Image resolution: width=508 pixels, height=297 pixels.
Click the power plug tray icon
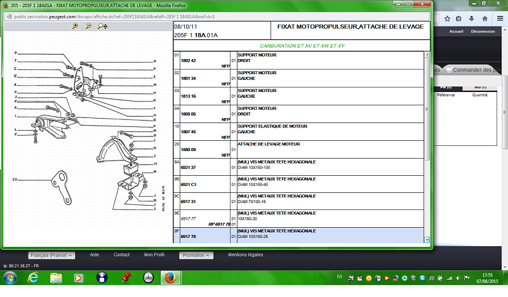click(440, 278)
